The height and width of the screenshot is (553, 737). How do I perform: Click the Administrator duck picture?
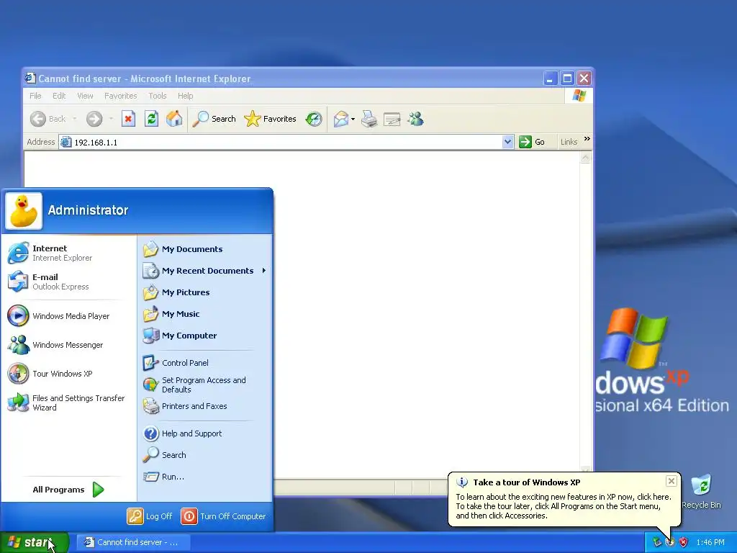click(x=24, y=211)
